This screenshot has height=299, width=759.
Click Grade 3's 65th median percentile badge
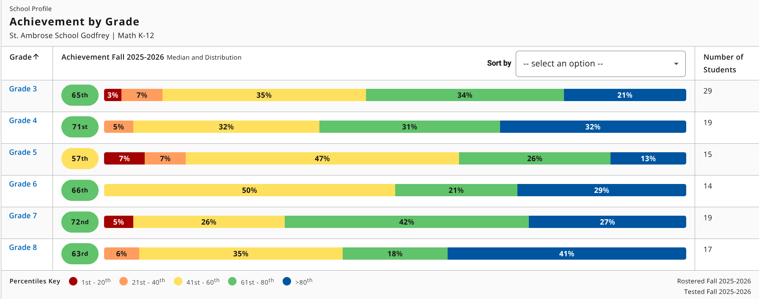80,95
